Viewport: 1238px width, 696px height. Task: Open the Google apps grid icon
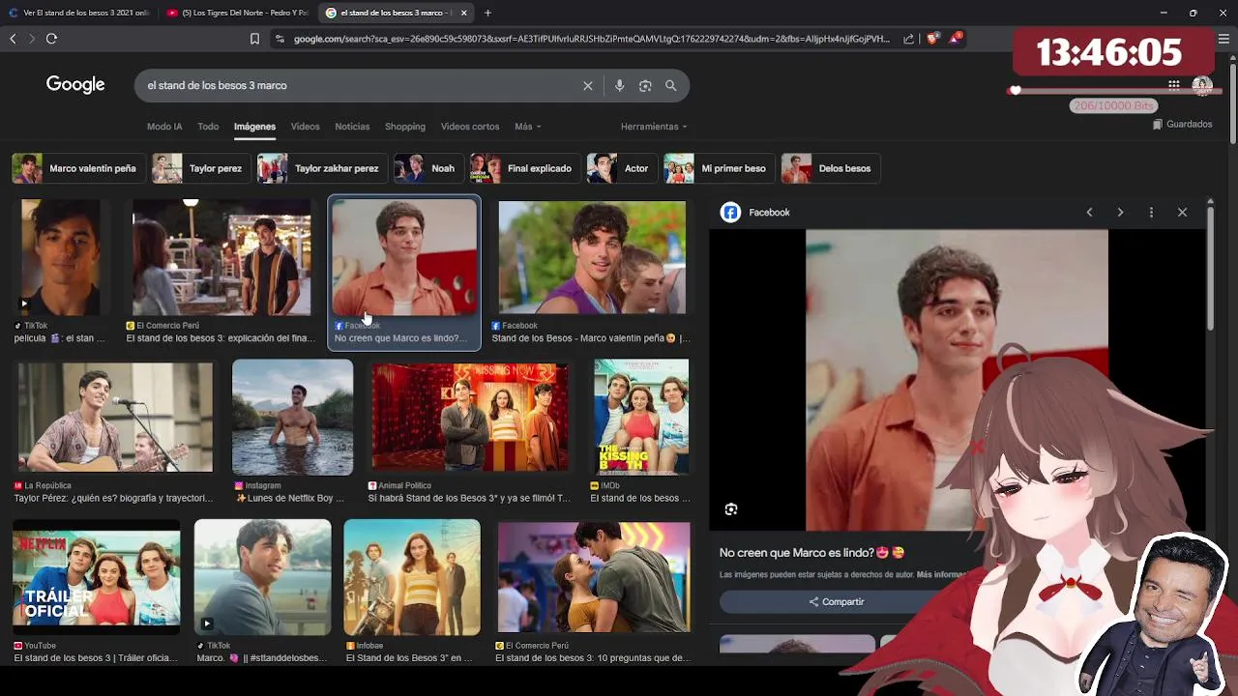pos(1173,85)
